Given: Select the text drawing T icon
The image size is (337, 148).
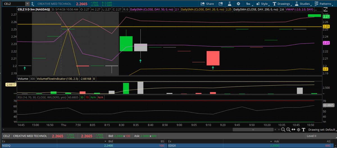Looking at the screenshot, I should [303, 130].
